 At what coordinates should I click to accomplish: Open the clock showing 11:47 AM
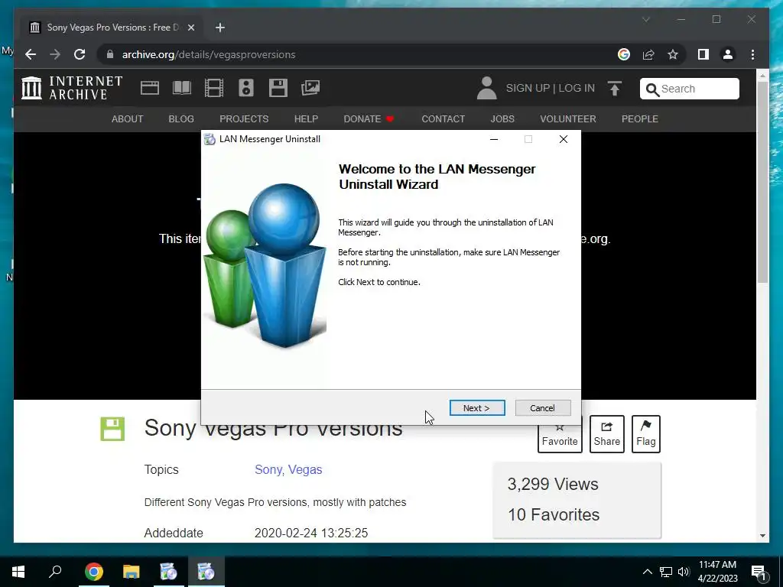click(x=717, y=572)
